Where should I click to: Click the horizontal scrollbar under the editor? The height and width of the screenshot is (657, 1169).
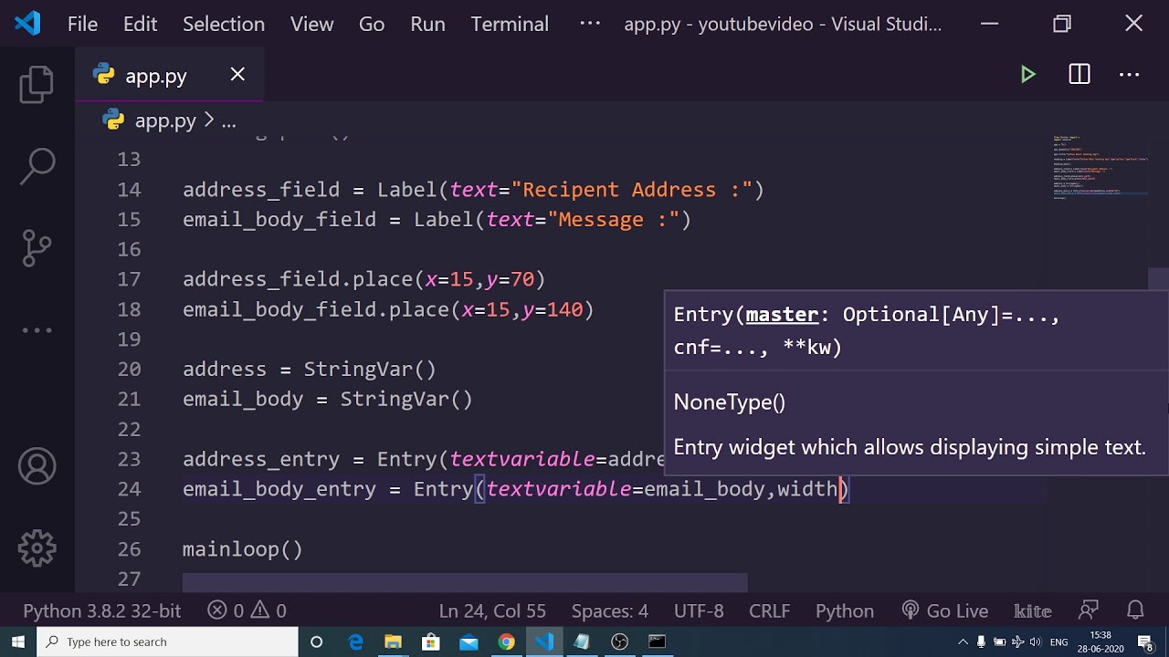465,582
